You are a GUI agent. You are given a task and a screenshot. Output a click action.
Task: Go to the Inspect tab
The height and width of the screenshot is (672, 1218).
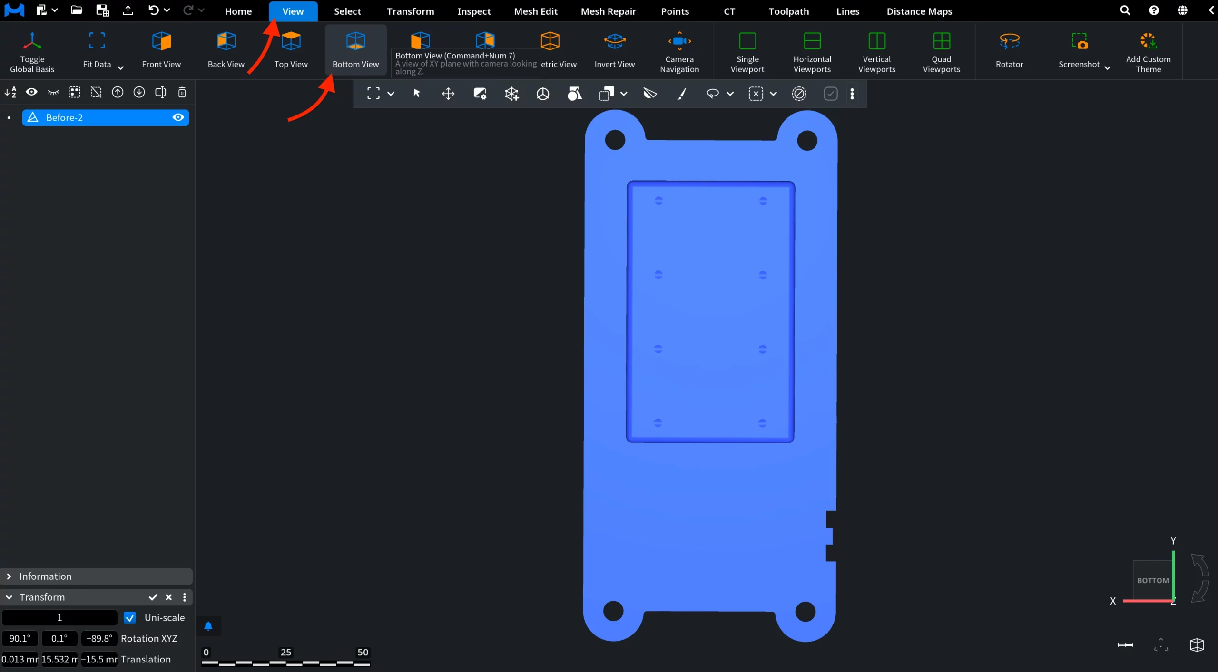474,11
